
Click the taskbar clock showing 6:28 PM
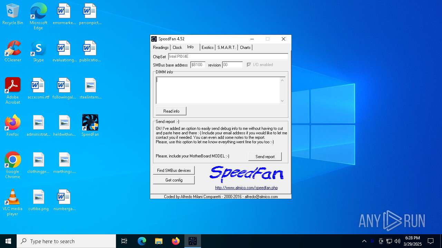[412, 241]
